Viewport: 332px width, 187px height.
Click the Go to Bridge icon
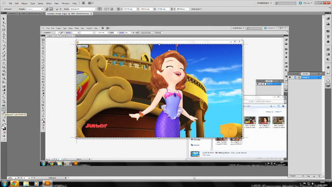(x=84, y=3)
